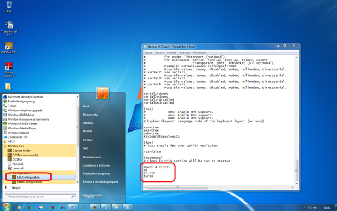Open the Explorer folder taskbar button
The height and width of the screenshot is (211, 337).
(x=117, y=207)
